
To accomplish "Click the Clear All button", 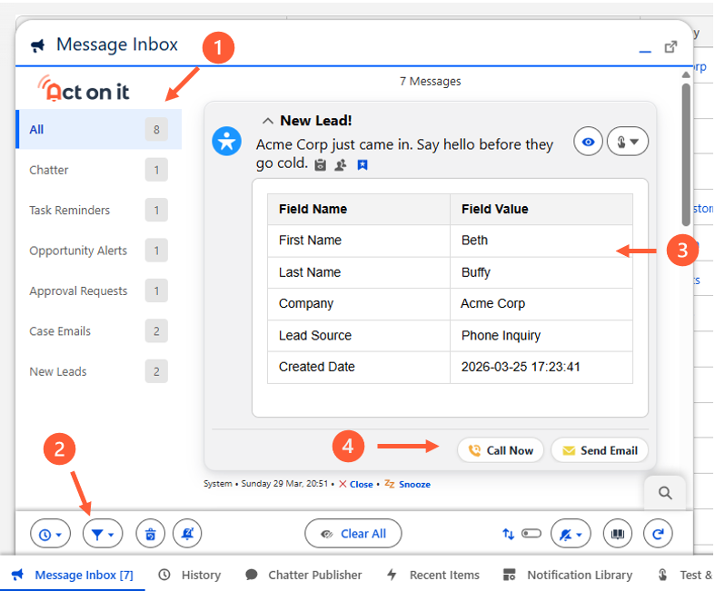I will coord(353,534).
